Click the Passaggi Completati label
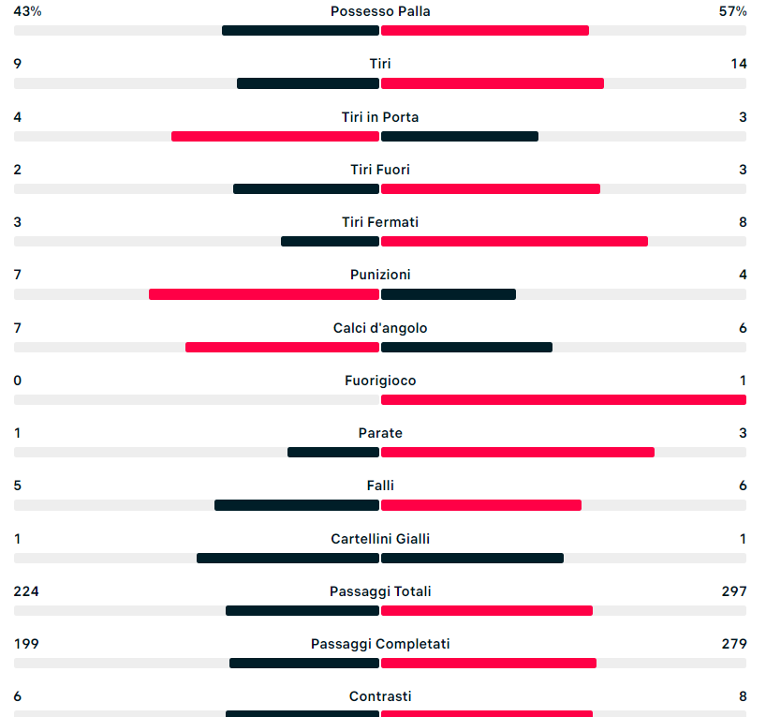766x717 pixels. (380, 644)
